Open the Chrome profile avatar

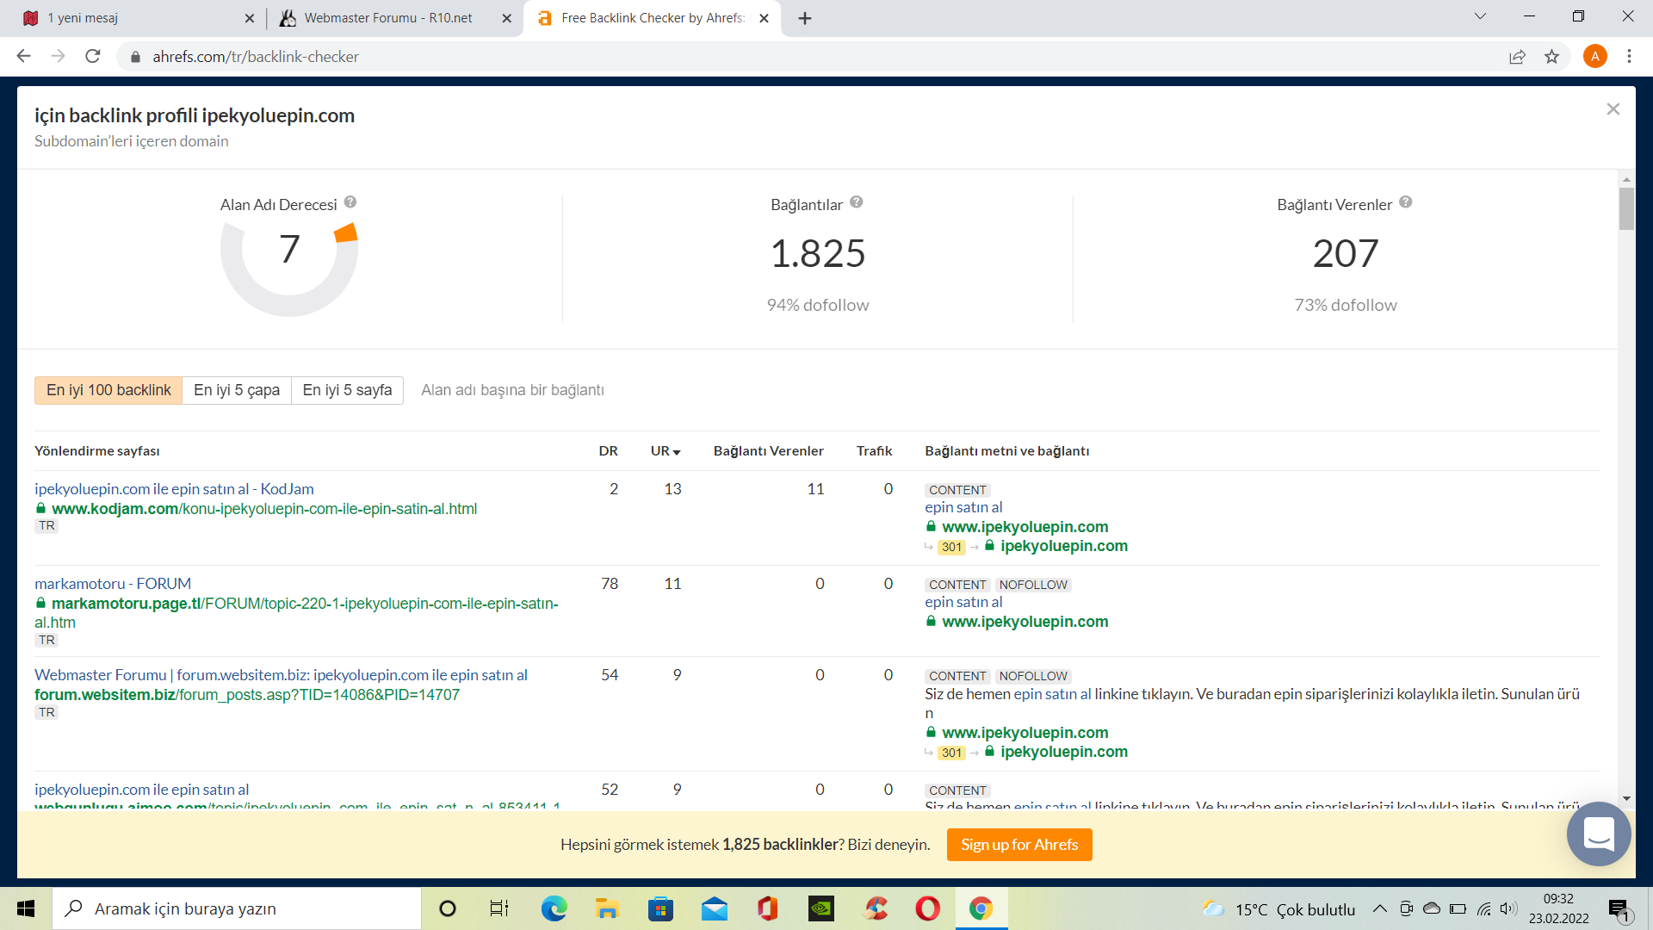[1594, 57]
